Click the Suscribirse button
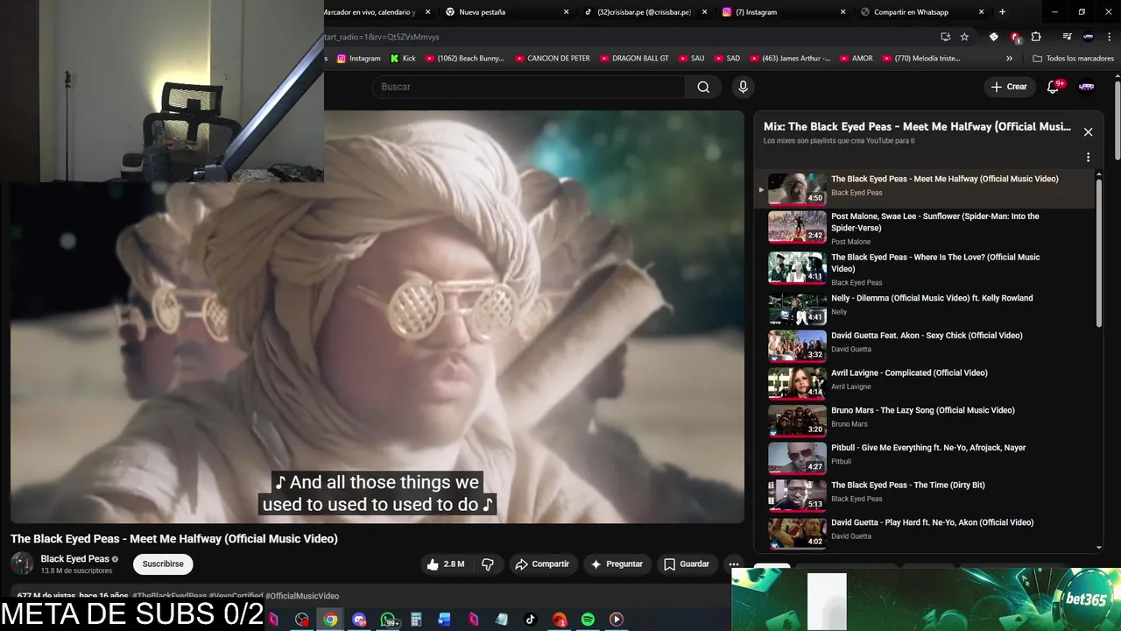 (163, 564)
